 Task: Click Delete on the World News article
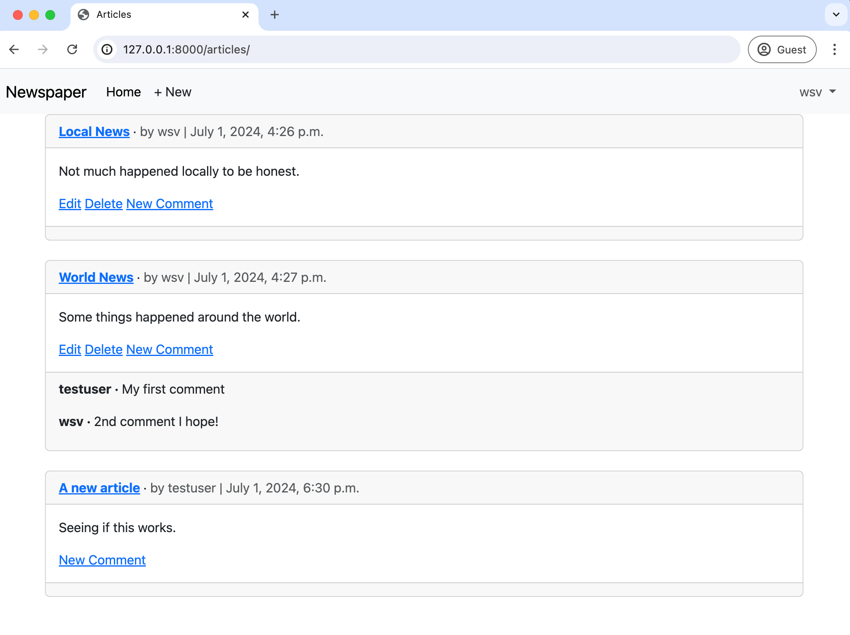click(103, 349)
